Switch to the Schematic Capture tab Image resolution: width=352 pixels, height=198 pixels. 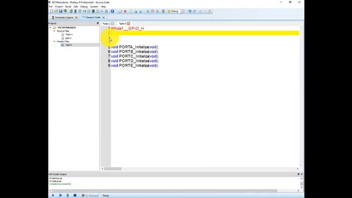click(64, 17)
